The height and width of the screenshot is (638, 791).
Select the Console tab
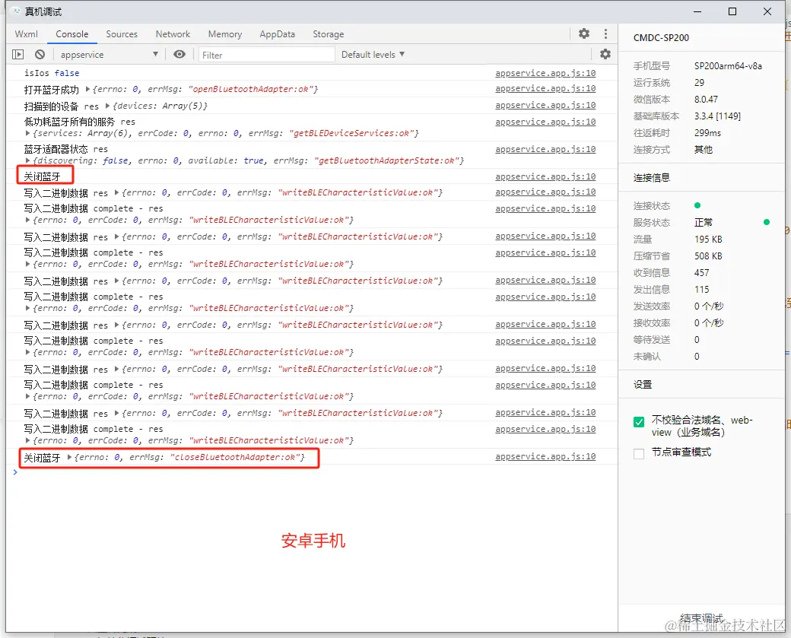coord(72,33)
